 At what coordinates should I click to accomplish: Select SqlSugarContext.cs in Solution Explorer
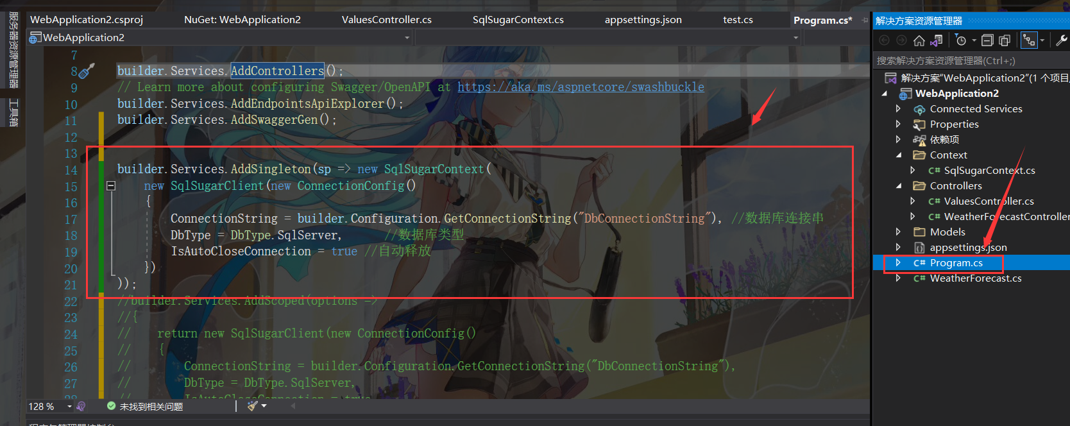point(990,170)
